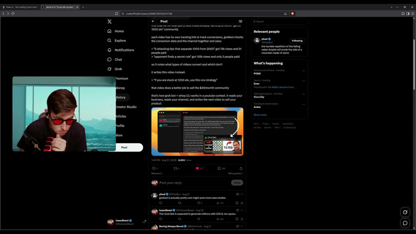416x234 pixels.
Task: Comment on phed's grokbot reply
Action: 161,203
